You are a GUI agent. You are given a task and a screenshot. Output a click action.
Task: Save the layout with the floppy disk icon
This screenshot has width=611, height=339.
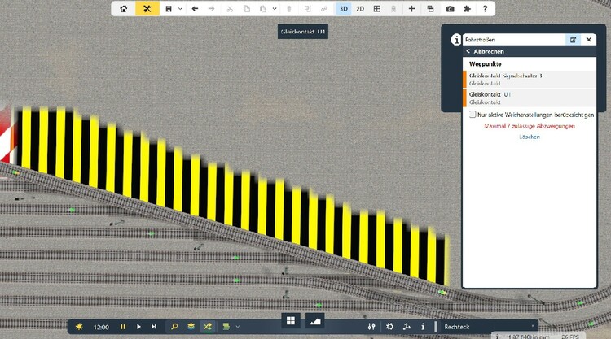pos(169,9)
